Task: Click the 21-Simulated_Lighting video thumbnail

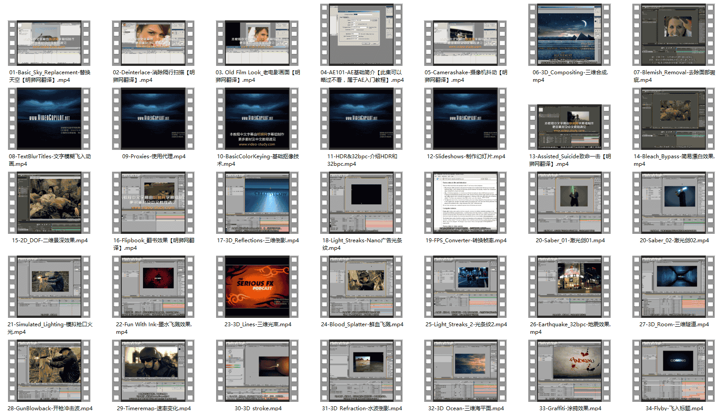Action: (49, 286)
